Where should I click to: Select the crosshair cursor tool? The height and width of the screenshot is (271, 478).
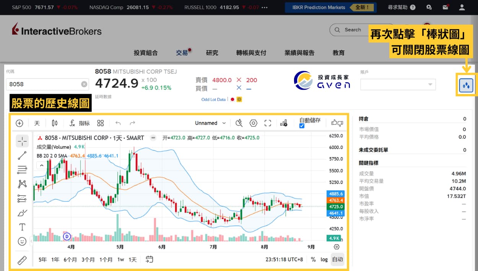(22, 141)
